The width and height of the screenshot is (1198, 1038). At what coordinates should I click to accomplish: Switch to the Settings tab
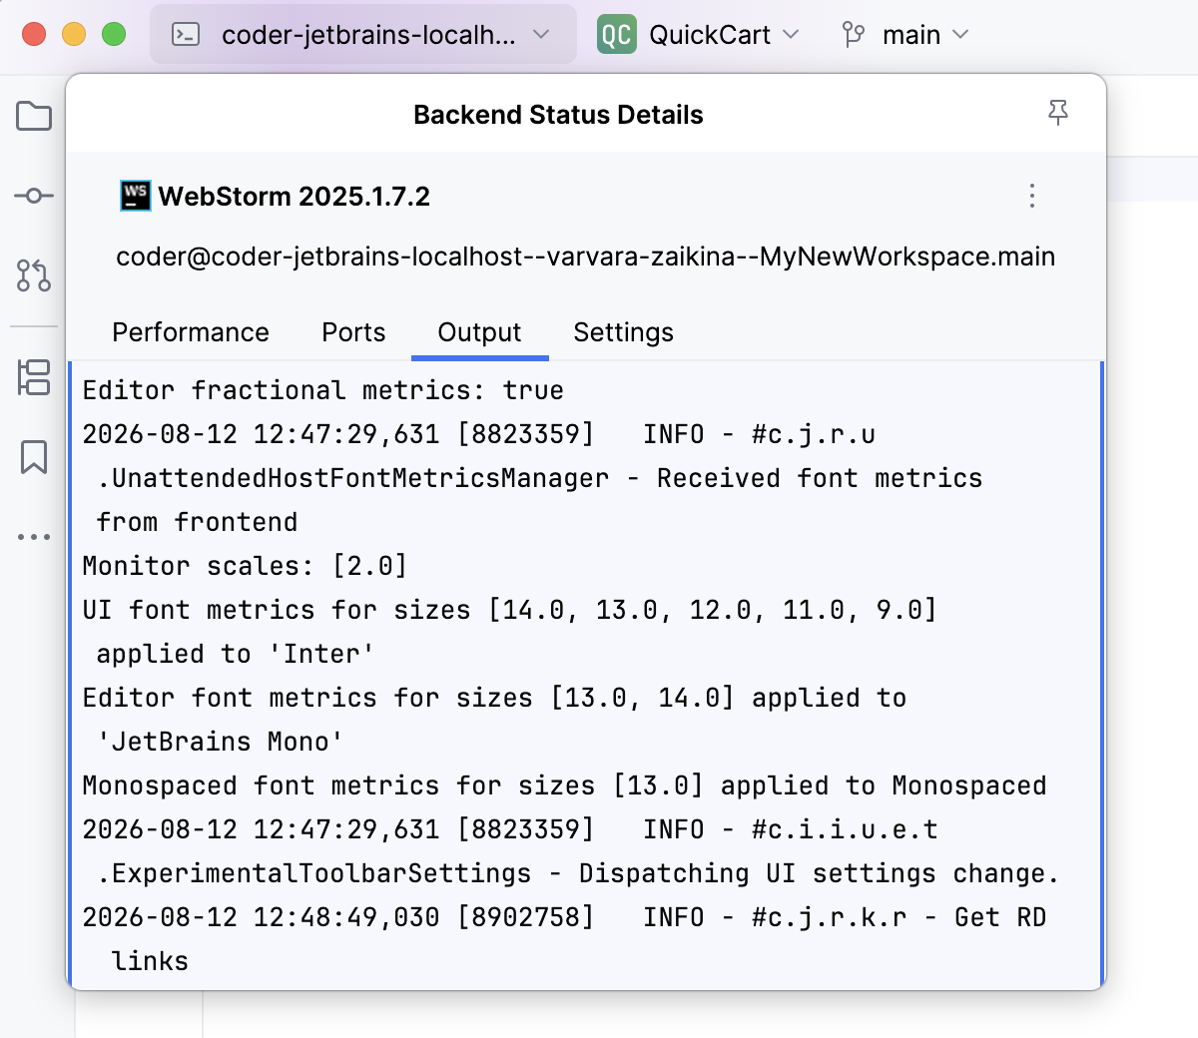click(x=623, y=332)
